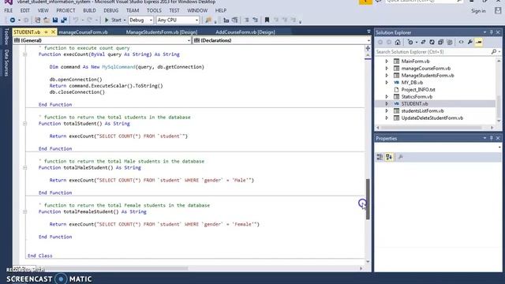Open the TOOLS menu

pyautogui.click(x=154, y=10)
